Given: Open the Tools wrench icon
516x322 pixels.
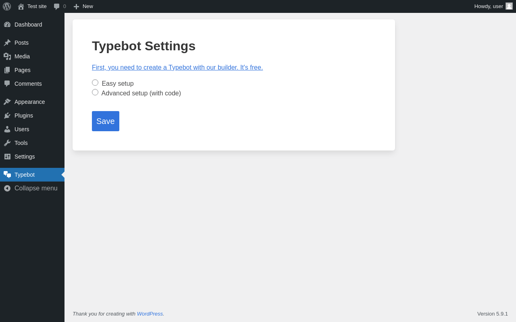Looking at the screenshot, I should [7, 143].
